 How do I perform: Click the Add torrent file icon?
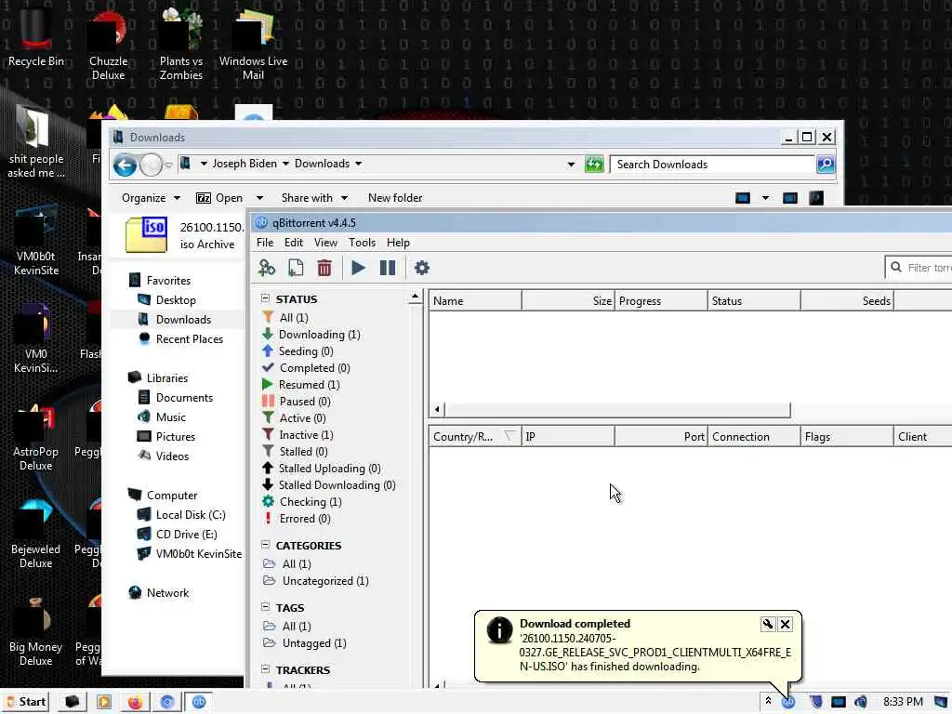coord(296,268)
